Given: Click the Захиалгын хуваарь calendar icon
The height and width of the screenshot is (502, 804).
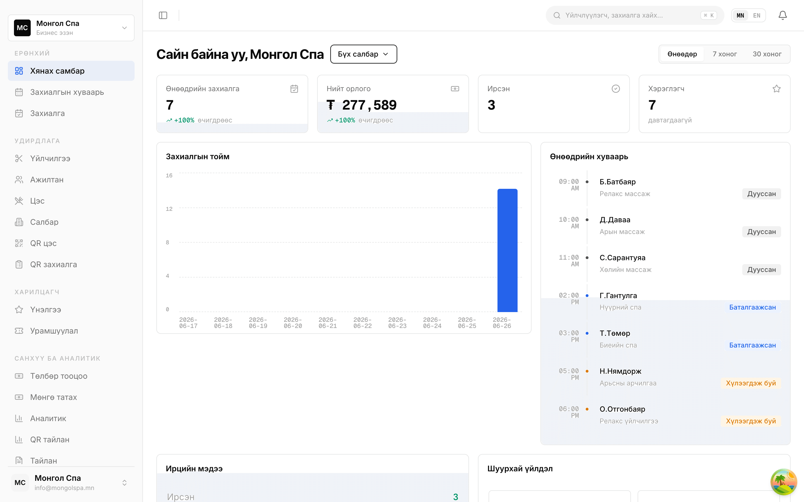Looking at the screenshot, I should (x=19, y=92).
